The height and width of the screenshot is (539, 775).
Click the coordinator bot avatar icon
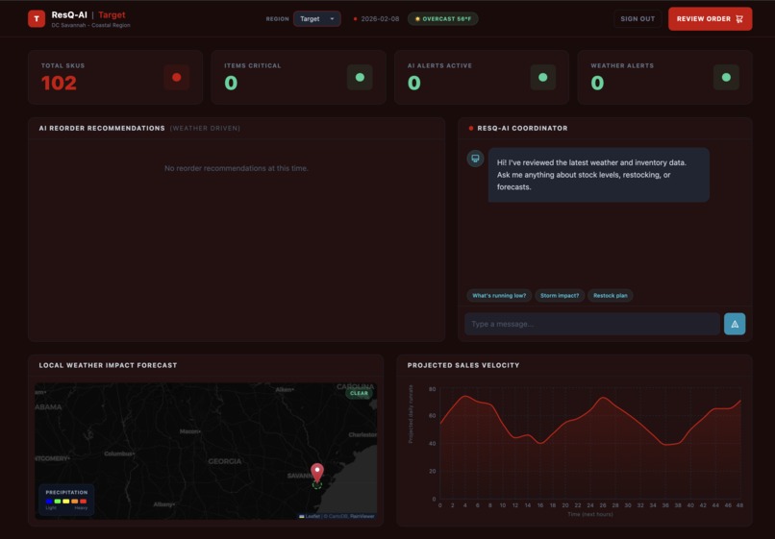[475, 159]
